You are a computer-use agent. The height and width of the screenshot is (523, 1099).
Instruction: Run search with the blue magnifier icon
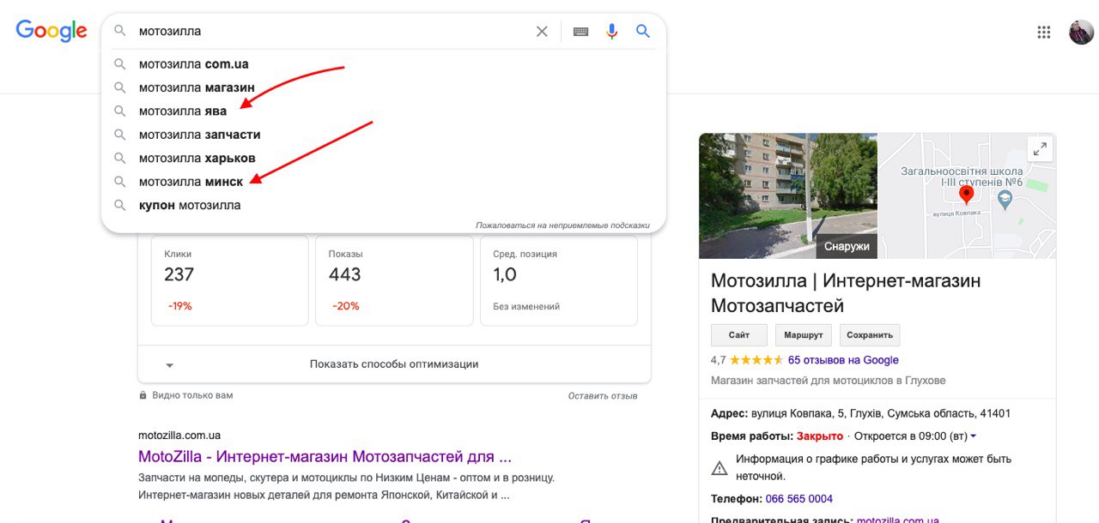643,32
